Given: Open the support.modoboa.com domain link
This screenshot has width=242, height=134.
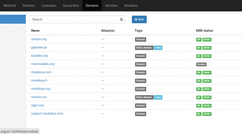Looking at the screenshot, I should [47, 114].
